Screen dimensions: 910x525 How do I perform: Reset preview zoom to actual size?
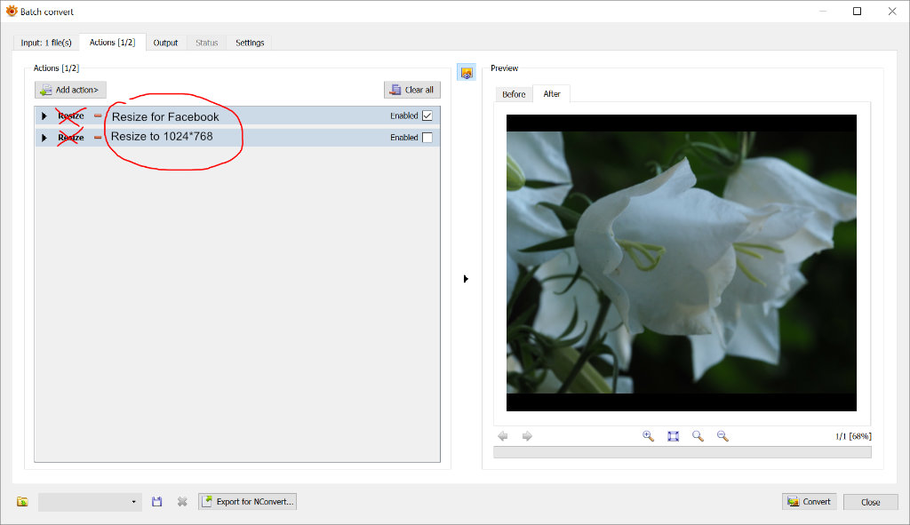698,436
